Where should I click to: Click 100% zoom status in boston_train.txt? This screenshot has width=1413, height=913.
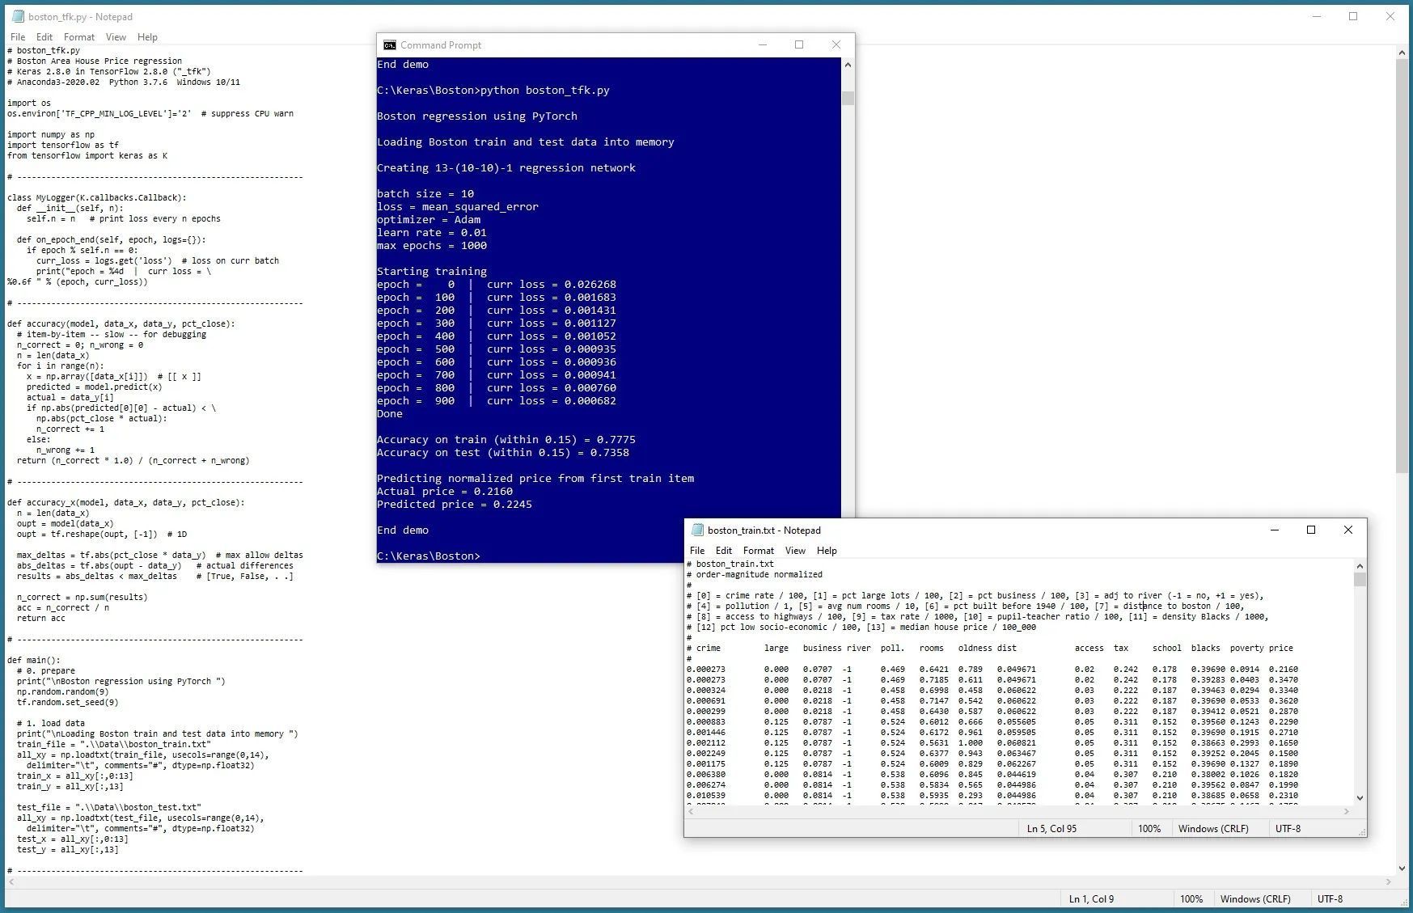click(1149, 829)
